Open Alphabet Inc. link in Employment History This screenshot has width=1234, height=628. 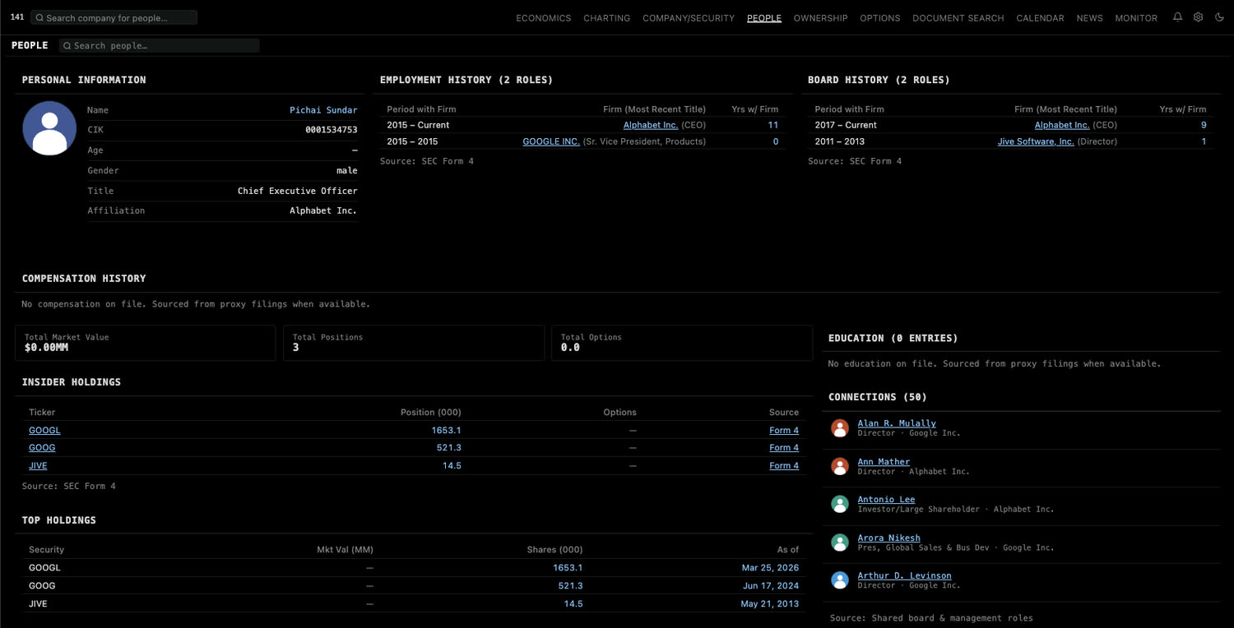[650, 125]
